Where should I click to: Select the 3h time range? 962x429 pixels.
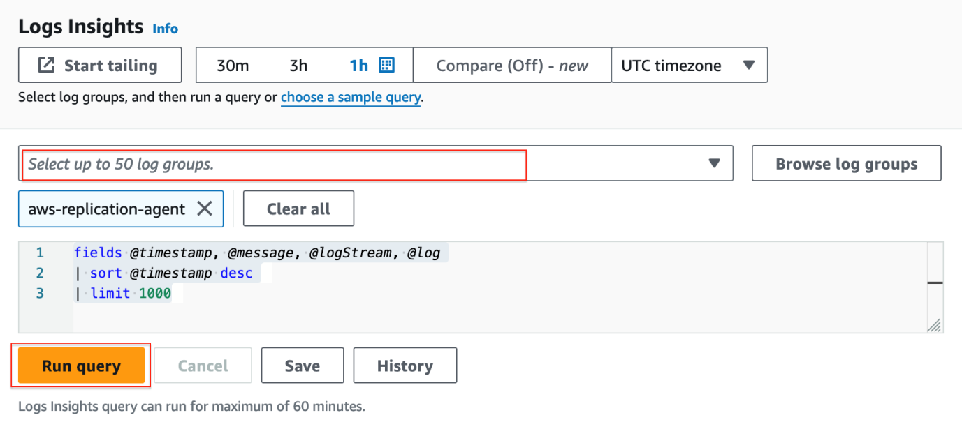click(298, 65)
